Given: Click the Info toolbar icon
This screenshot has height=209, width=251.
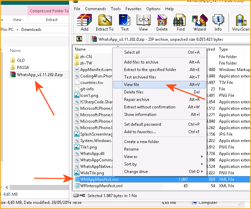Looking at the screenshot, I should coord(218,20).
